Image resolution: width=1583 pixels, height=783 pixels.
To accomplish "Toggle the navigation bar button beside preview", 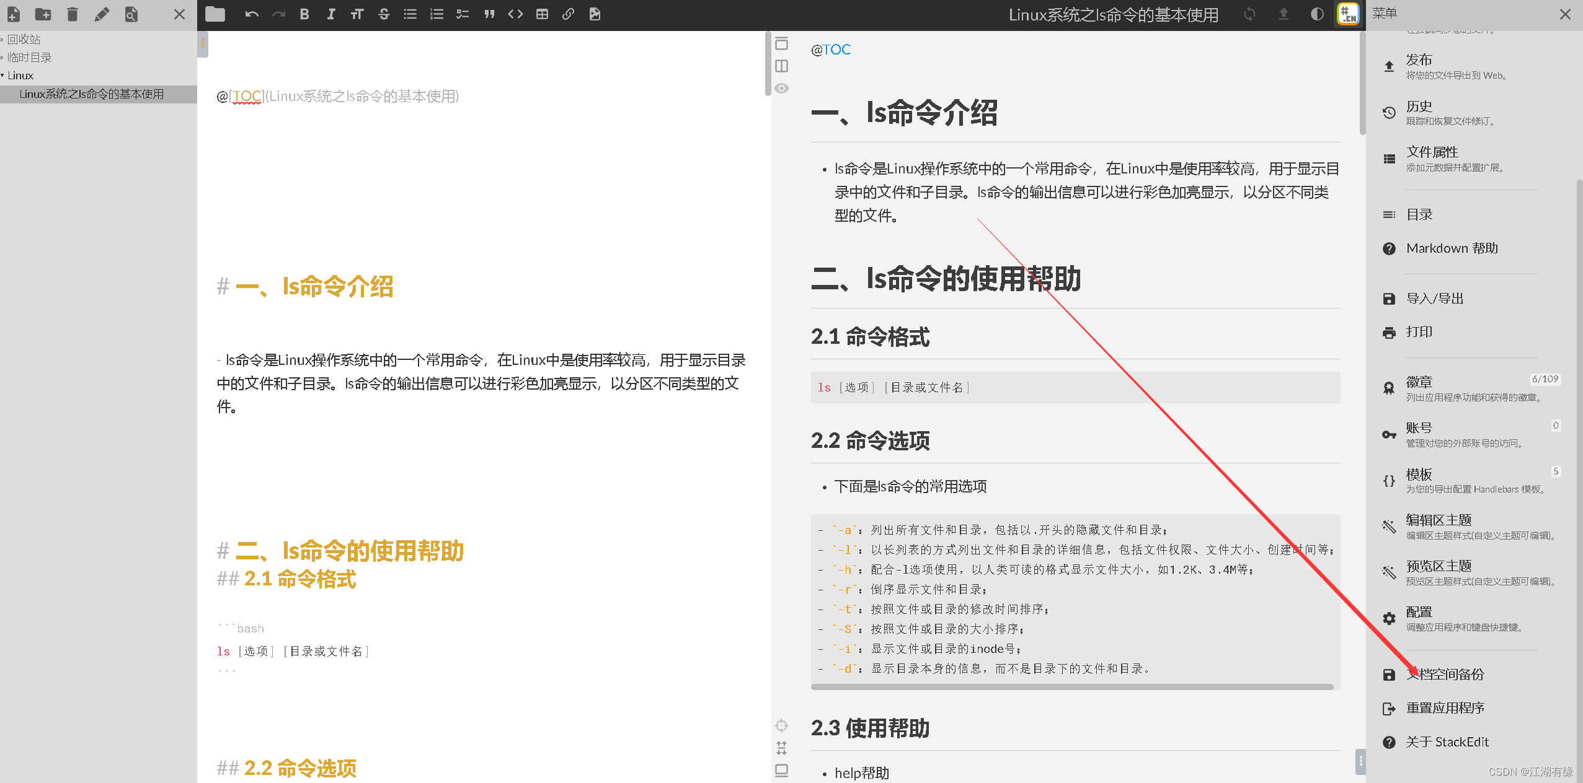I will (782, 43).
